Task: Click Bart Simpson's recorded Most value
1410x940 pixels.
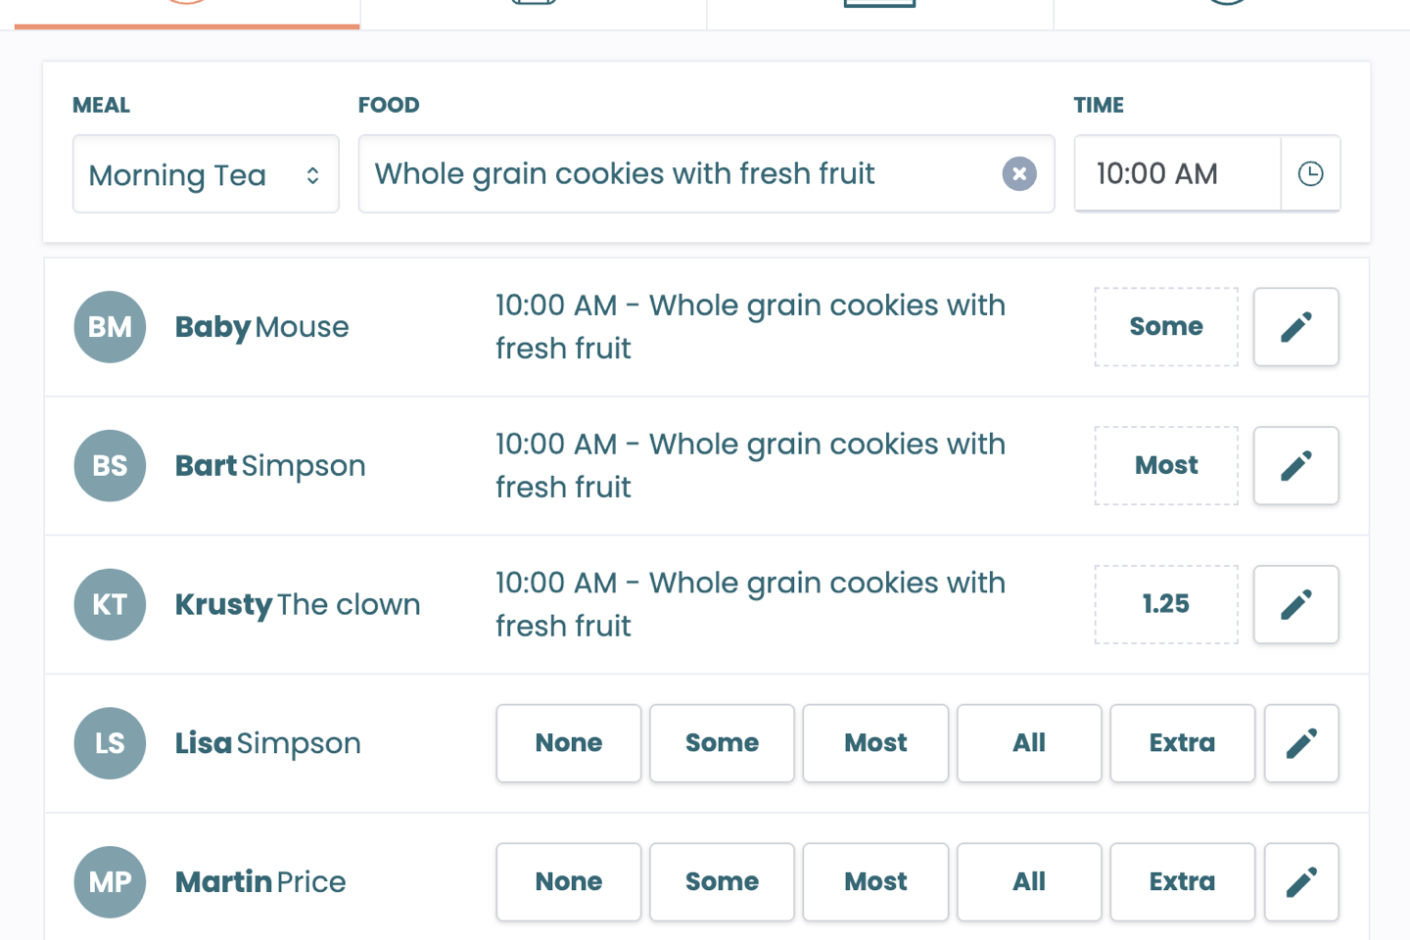Action: point(1166,466)
